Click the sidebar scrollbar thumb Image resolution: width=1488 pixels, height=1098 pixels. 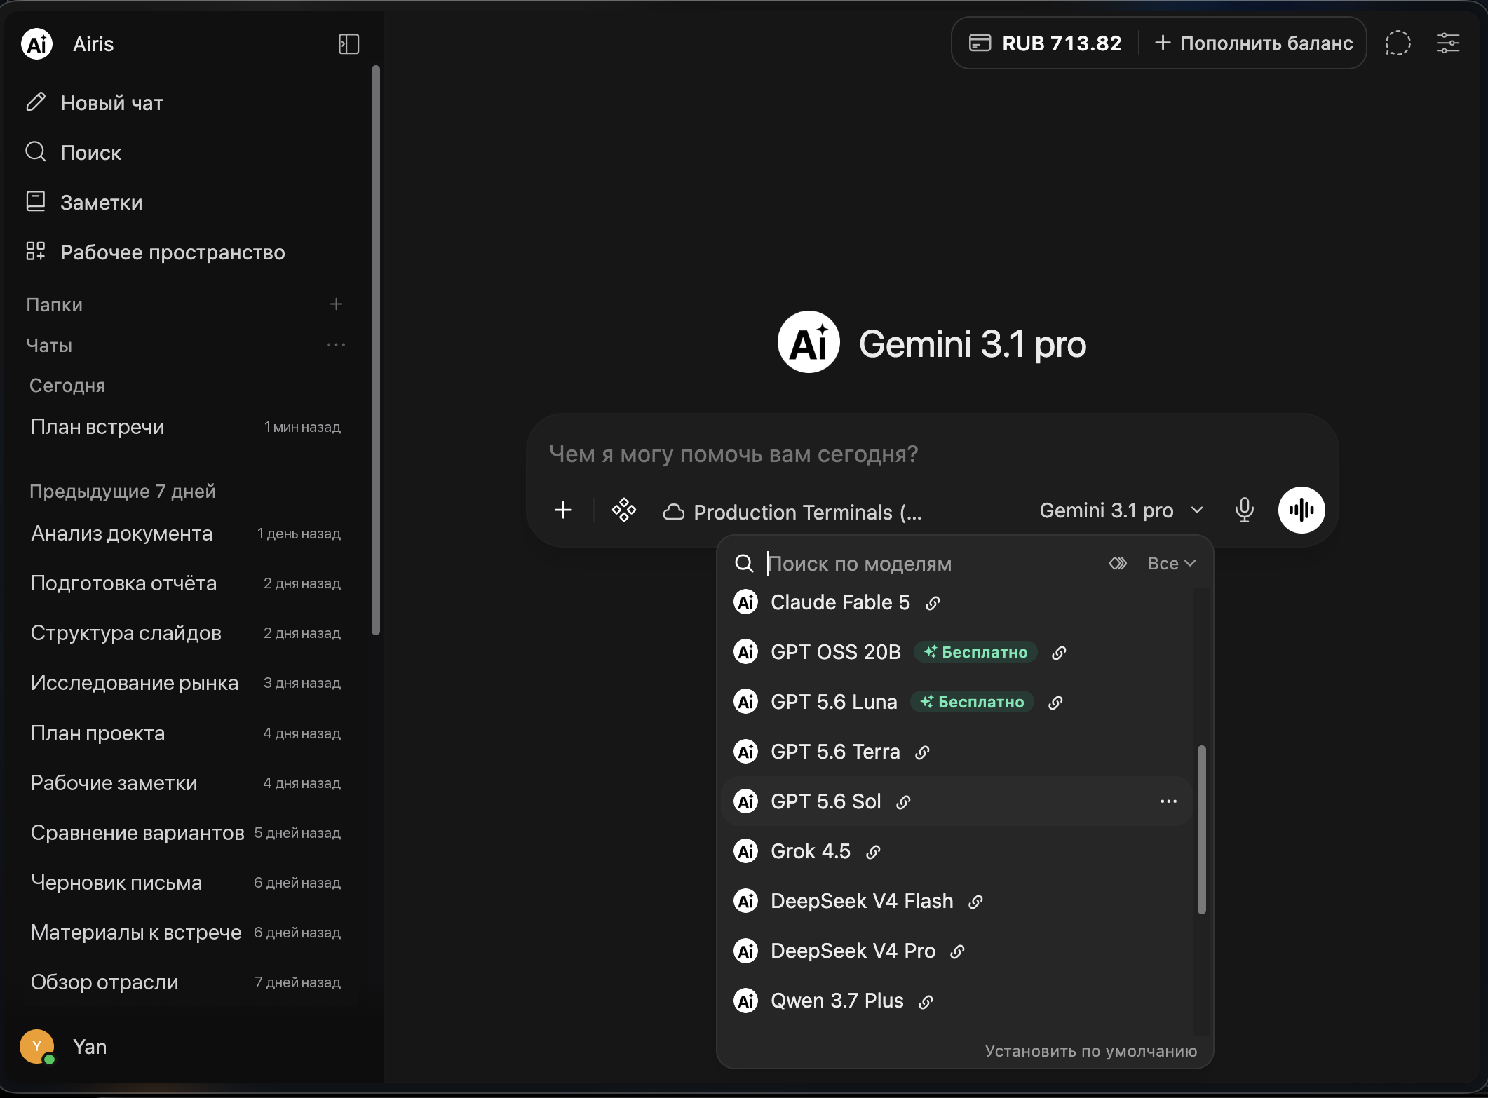pyautogui.click(x=376, y=351)
